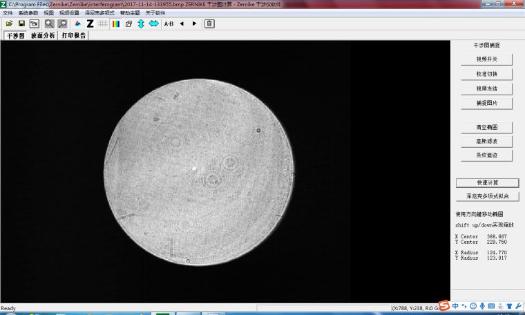Screen dimensions: 525x315
Task: Click the save floppy disk icon
Action: pos(21,23)
